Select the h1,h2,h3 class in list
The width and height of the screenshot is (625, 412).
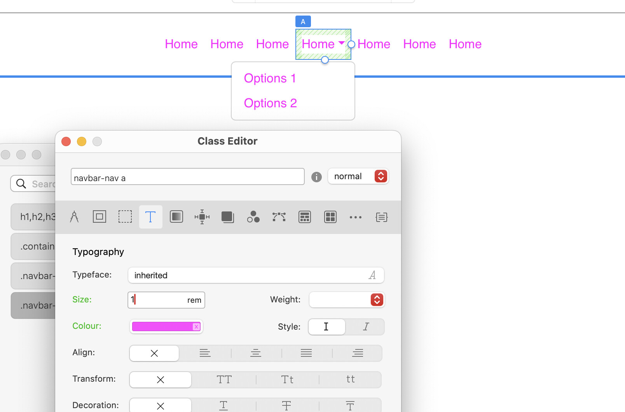point(34,217)
